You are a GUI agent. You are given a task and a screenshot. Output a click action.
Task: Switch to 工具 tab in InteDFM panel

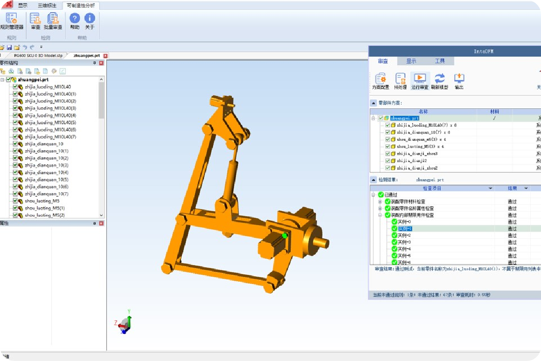coord(440,61)
